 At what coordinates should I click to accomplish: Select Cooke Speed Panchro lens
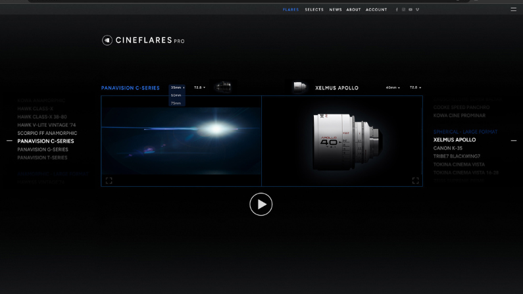click(461, 107)
